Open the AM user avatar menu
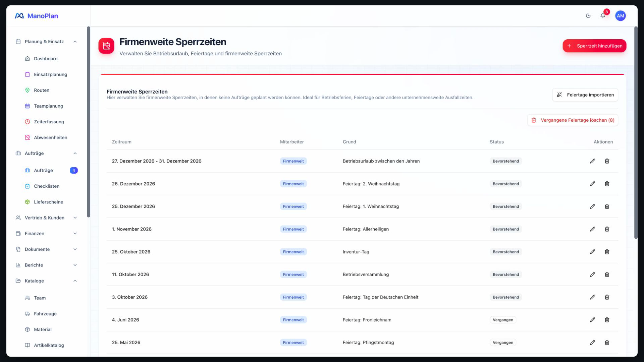Viewport: 644px width, 362px height. click(x=620, y=16)
